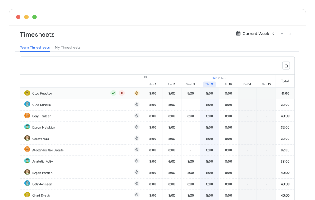Click Anatoliy Kuliy's 6:00 Tuesday entry
315x200 pixels.
172,161
